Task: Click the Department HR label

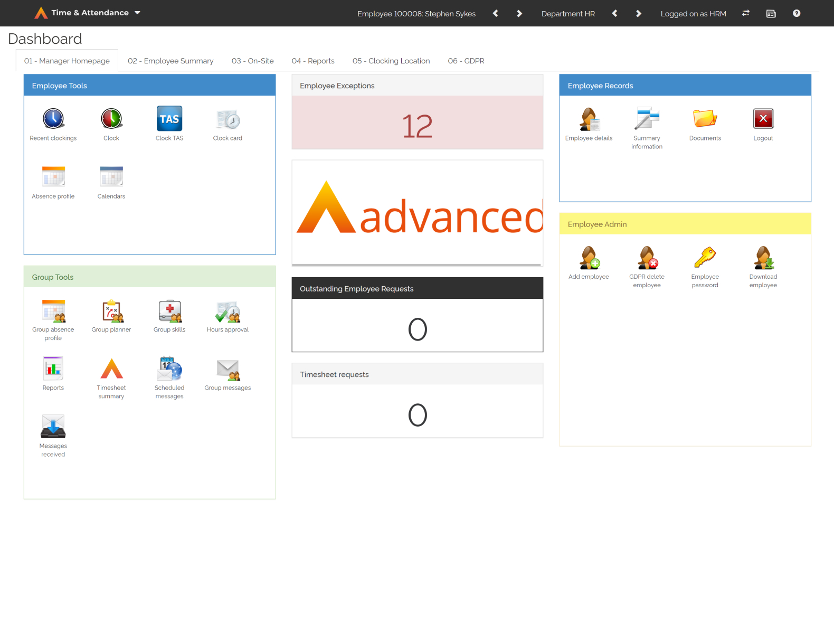Action: 568,14
